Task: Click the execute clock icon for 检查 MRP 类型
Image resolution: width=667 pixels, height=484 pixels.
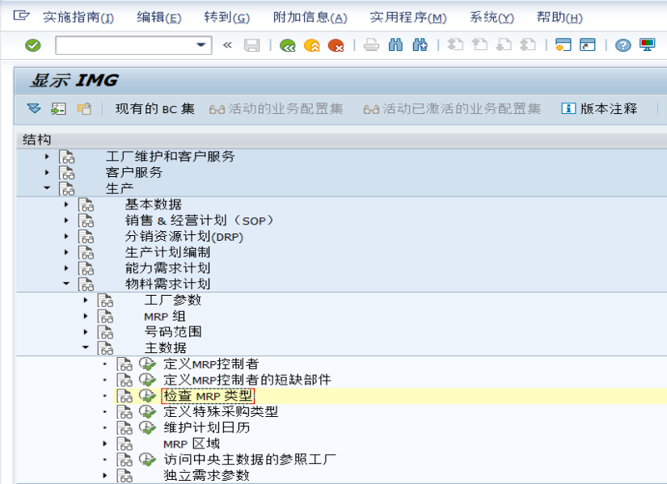Action: pyautogui.click(x=148, y=396)
